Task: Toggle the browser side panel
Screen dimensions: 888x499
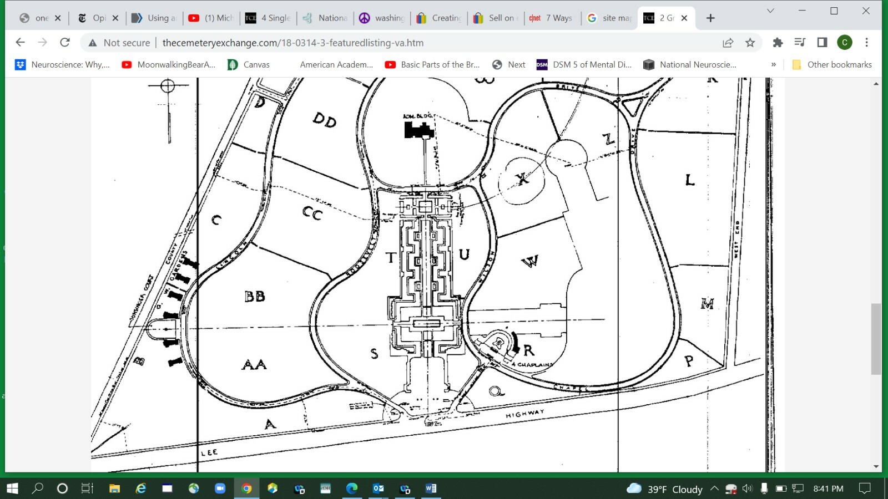Action: pyautogui.click(x=822, y=43)
